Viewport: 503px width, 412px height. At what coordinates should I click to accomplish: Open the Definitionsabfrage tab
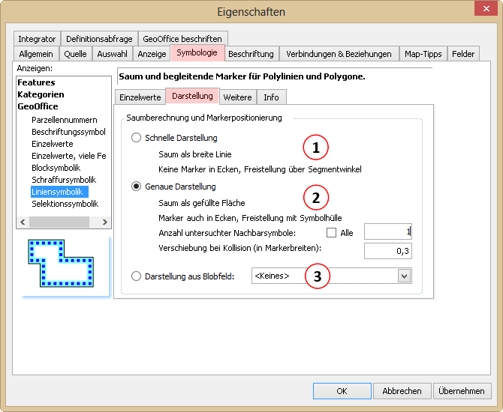99,39
